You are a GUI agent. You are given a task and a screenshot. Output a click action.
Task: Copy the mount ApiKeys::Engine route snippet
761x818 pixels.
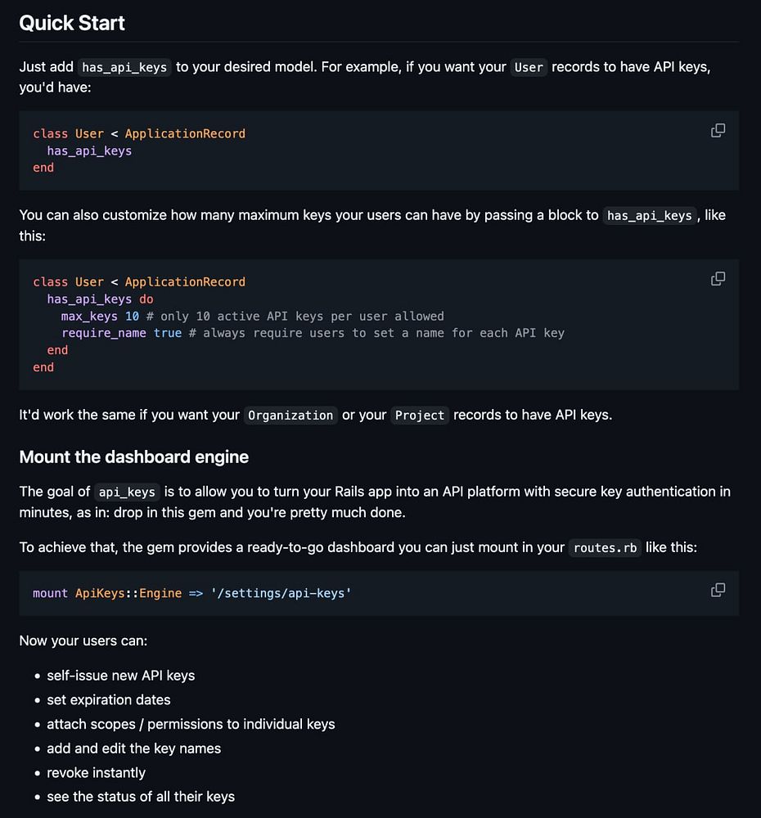click(718, 590)
